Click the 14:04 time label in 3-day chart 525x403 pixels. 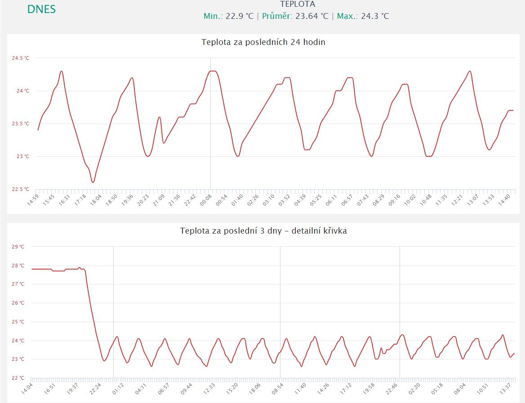(27, 388)
